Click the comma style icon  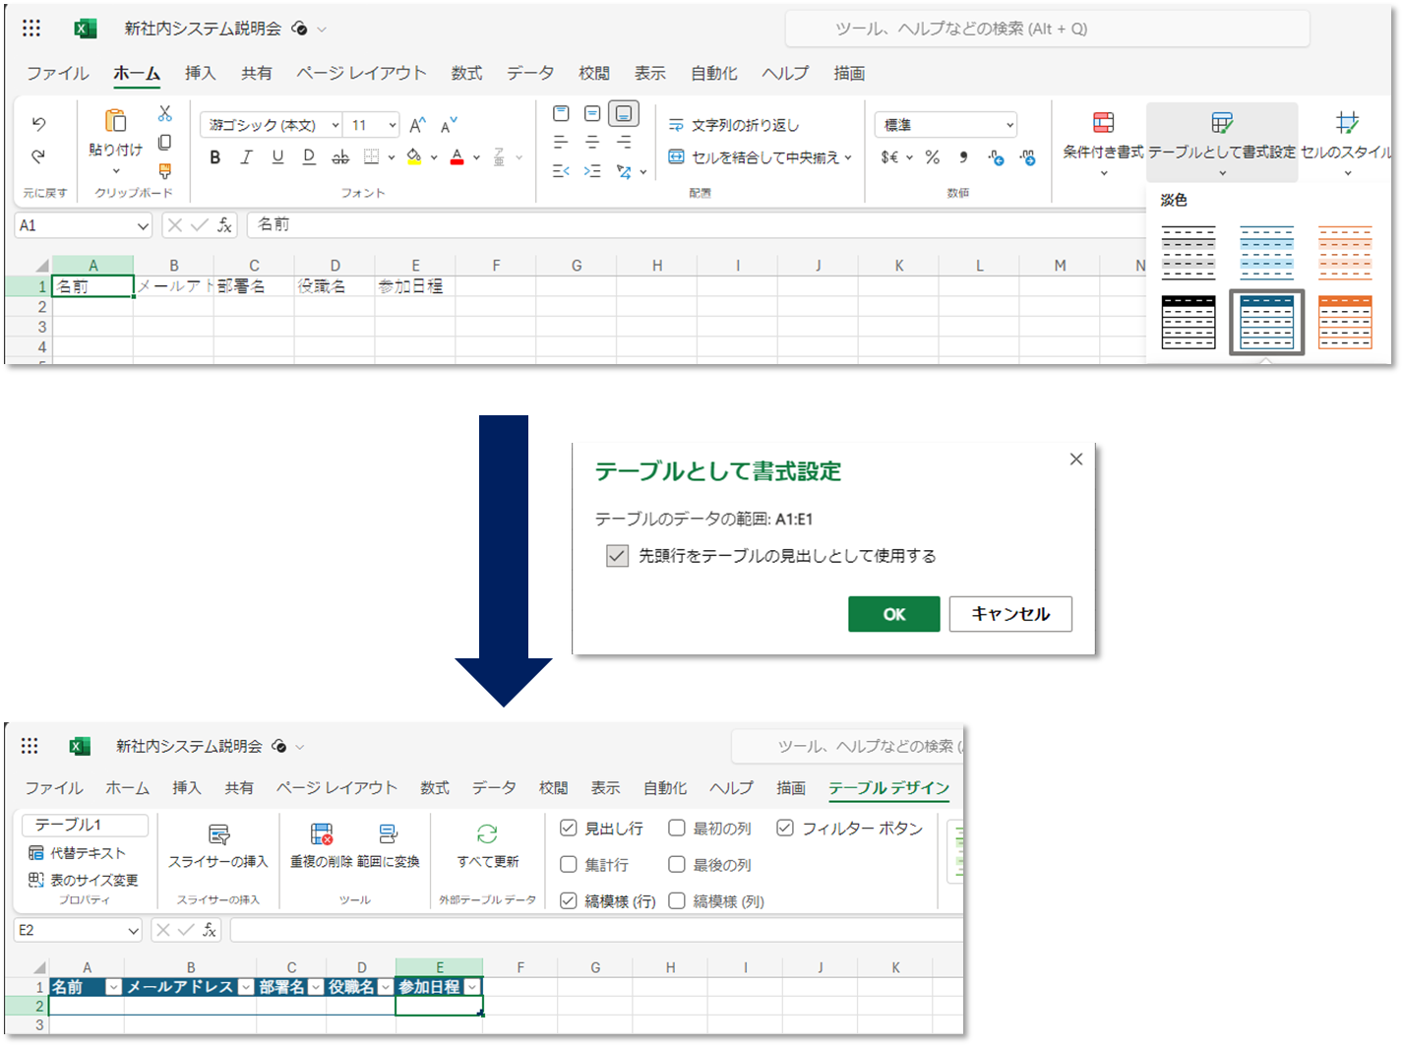pyautogui.click(x=963, y=157)
